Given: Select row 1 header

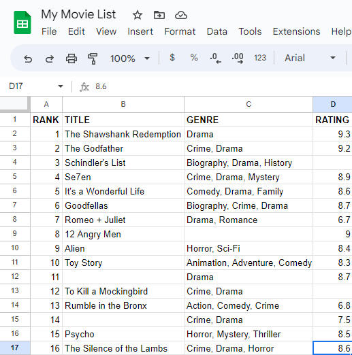Looking at the screenshot, I should (x=15, y=120).
